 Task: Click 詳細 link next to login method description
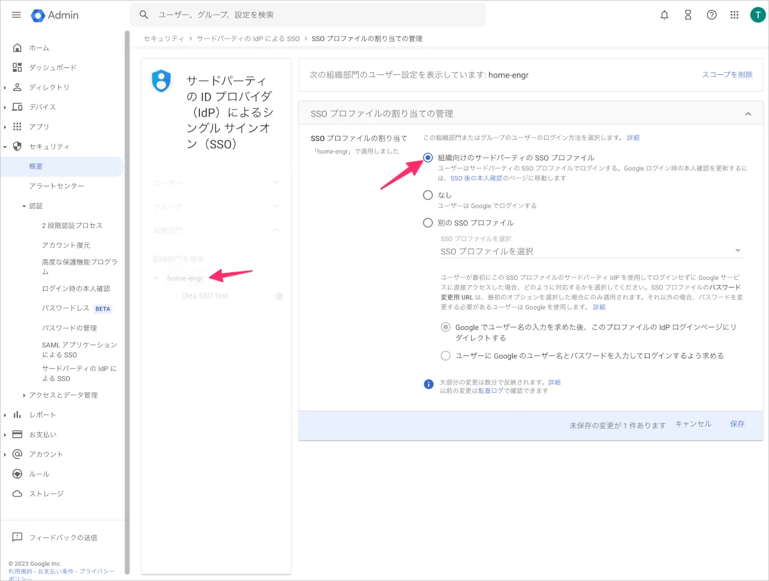pos(633,138)
